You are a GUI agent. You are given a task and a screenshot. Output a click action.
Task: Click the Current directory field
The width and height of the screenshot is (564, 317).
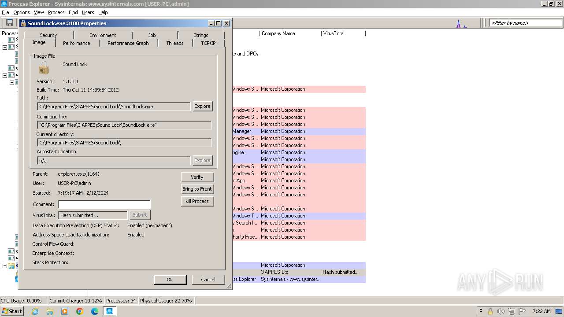coord(124,143)
